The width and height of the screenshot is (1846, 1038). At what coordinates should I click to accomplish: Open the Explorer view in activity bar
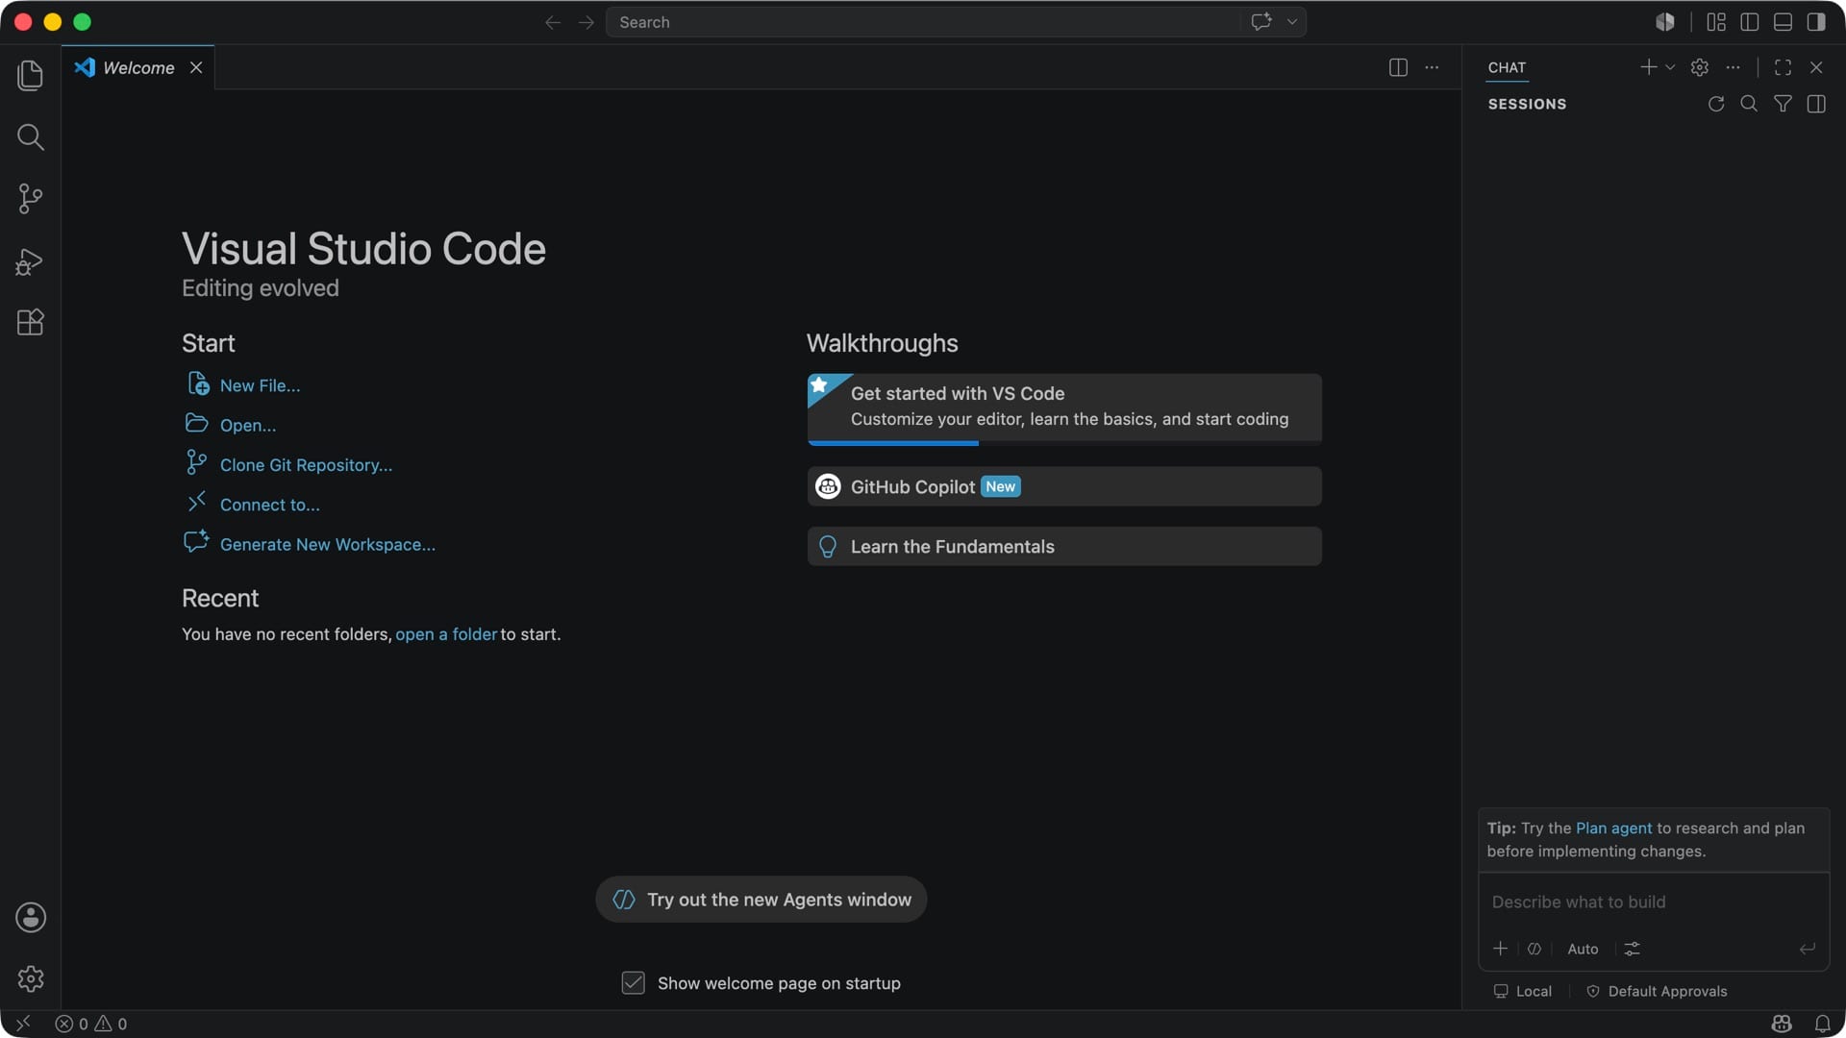pyautogui.click(x=31, y=75)
